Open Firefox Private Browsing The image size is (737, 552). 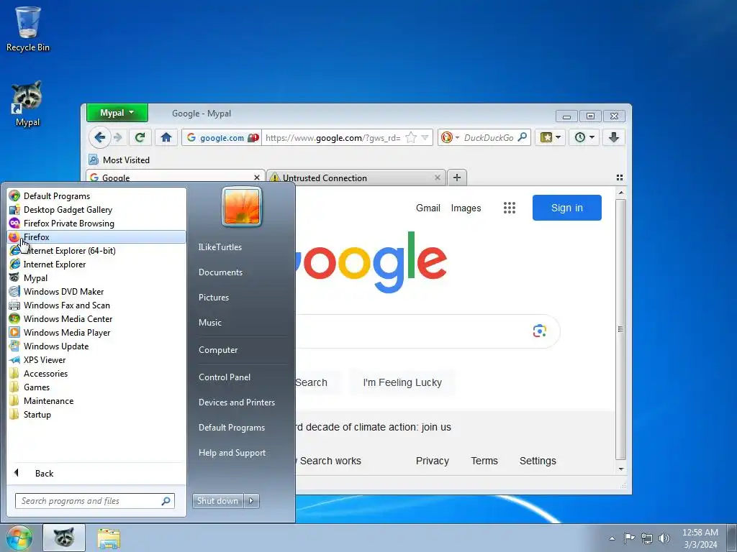(x=96, y=224)
